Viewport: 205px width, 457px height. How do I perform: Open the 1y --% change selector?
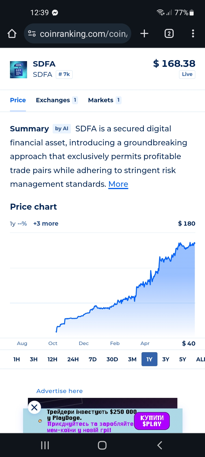[x=19, y=224]
